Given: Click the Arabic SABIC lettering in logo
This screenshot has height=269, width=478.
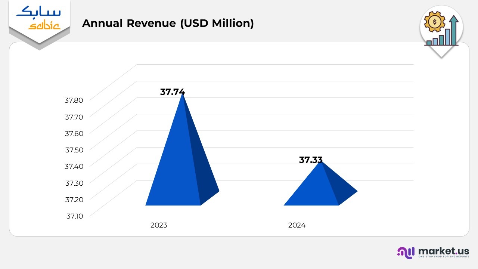Looking at the screenshot, I should (39, 11).
